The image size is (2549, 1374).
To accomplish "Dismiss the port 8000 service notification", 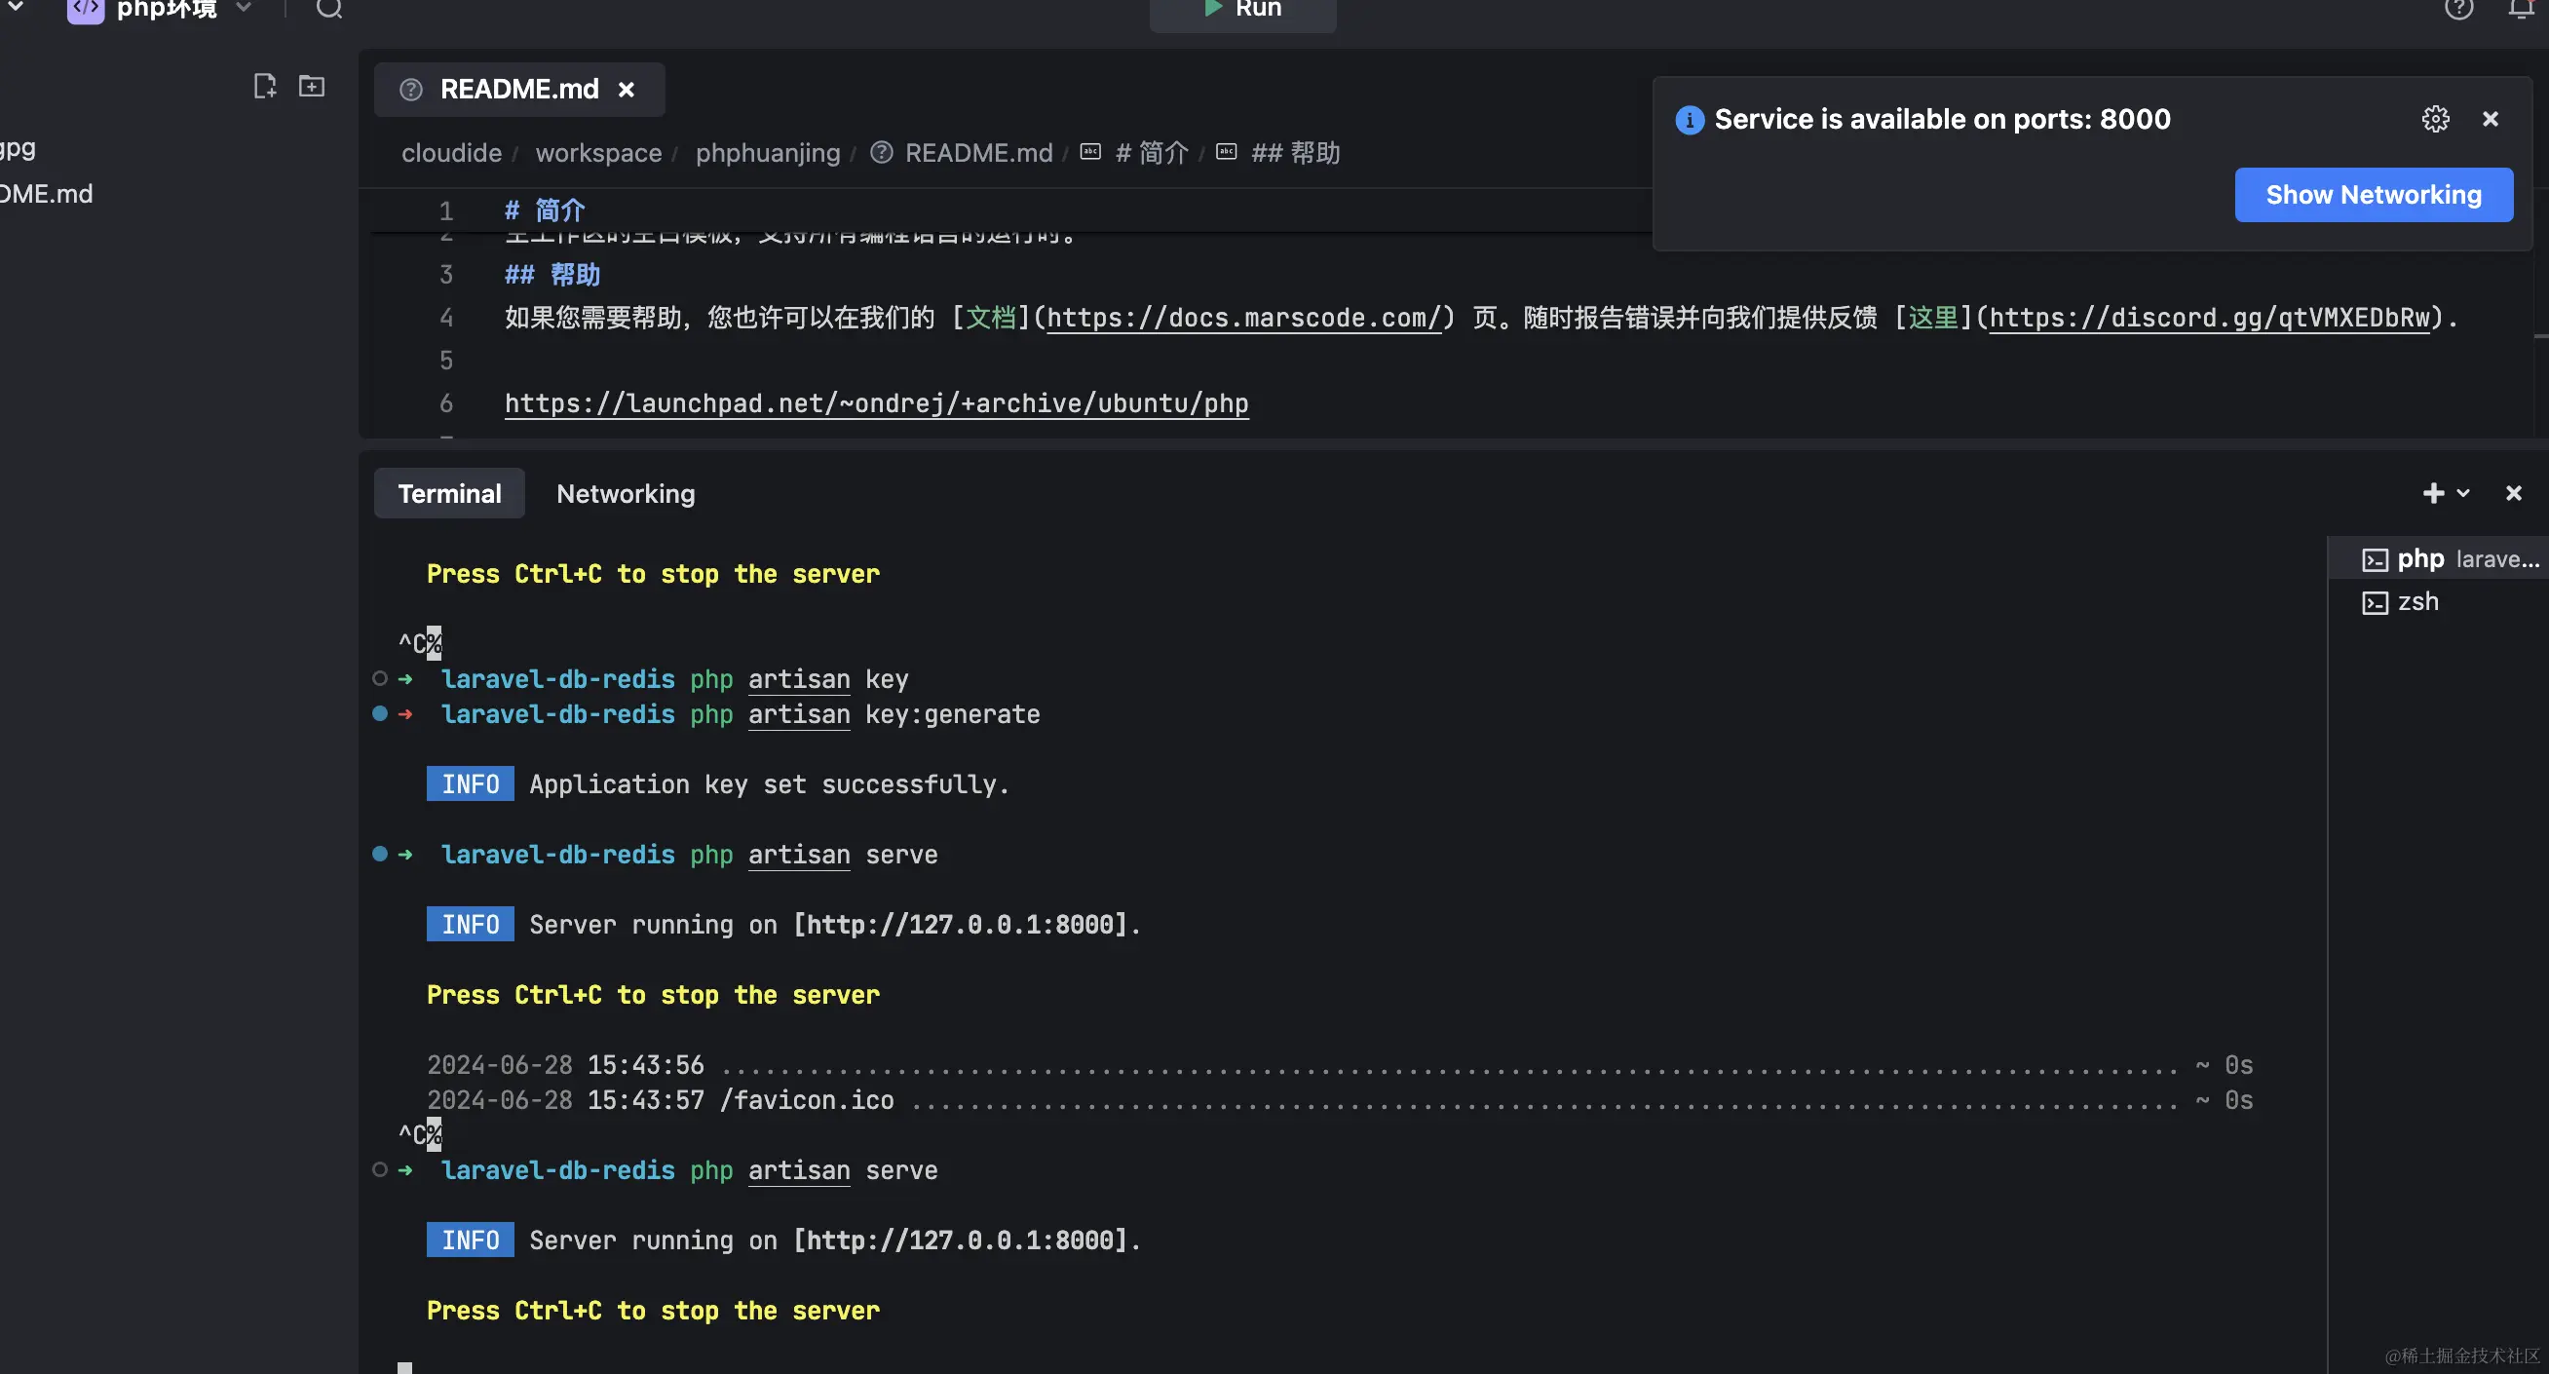I will point(2491,119).
